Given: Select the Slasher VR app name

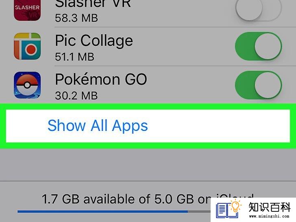Looking at the screenshot, I should tap(93, 4).
